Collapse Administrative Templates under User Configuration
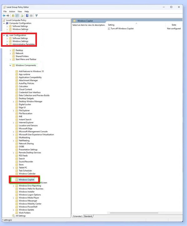This screenshot has width=187, height=226. pyautogui.click(x=7, y=44)
